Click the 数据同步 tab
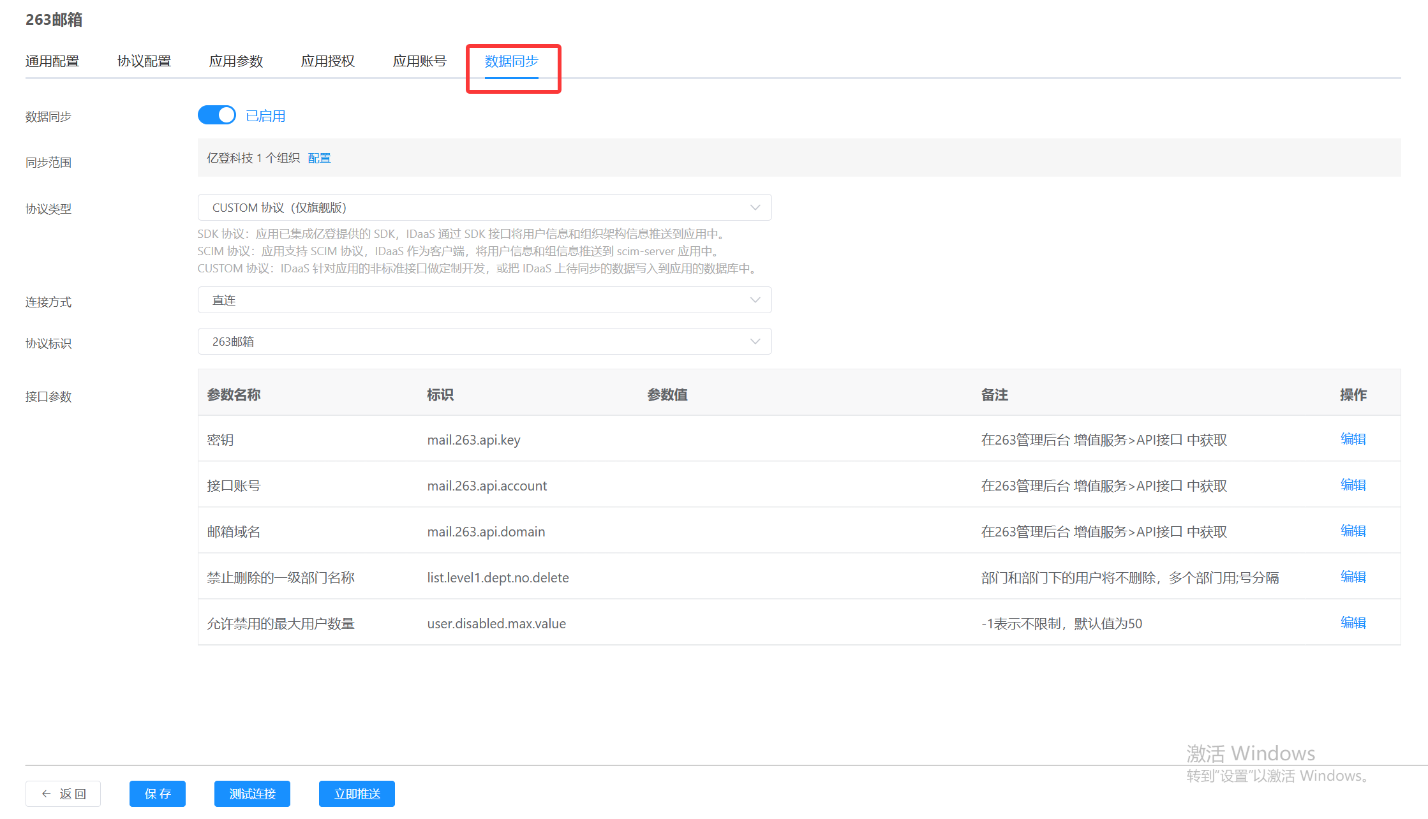Screen dimensions: 1428x819 pyautogui.click(x=512, y=61)
